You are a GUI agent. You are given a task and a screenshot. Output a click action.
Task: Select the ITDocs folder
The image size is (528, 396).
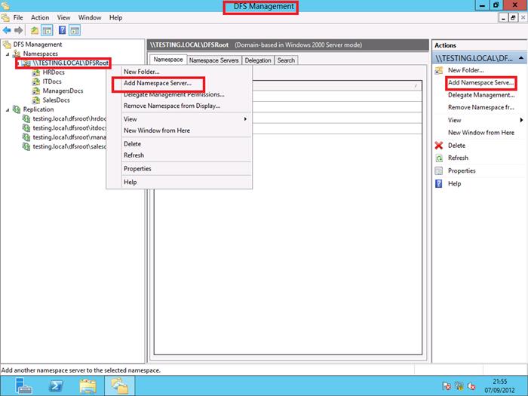(52, 81)
